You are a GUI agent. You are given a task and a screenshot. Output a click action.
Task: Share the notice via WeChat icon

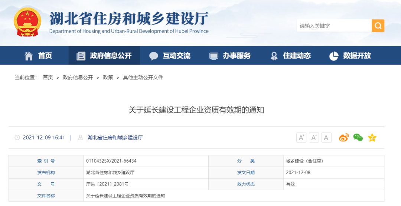coord(358,137)
